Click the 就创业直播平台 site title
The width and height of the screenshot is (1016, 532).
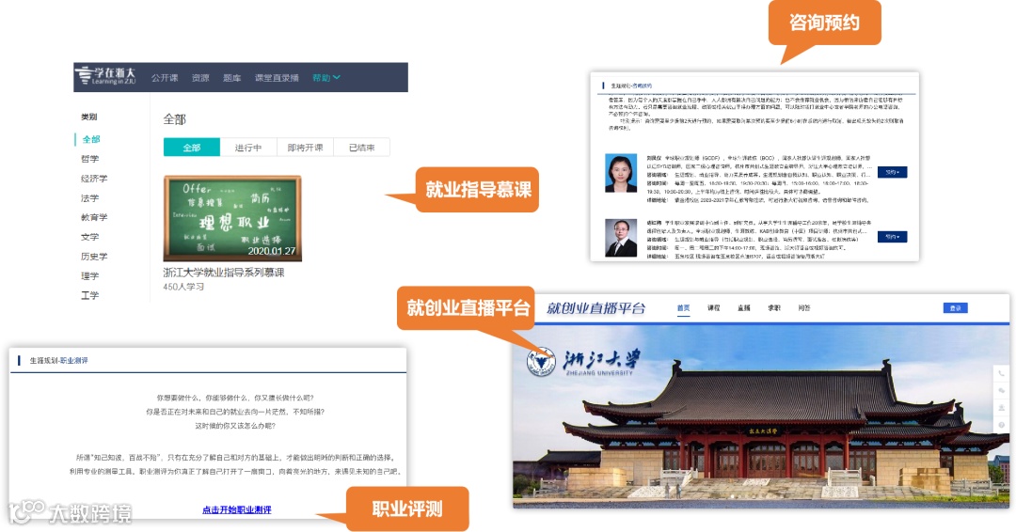[x=596, y=308]
